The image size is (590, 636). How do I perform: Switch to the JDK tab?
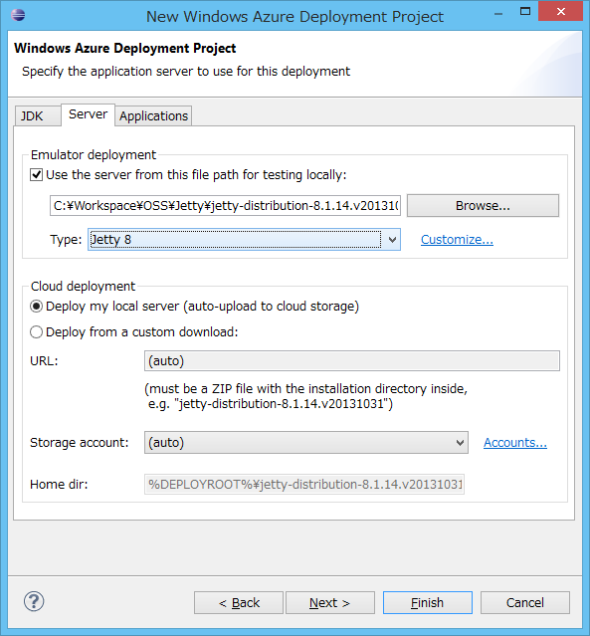click(x=38, y=116)
